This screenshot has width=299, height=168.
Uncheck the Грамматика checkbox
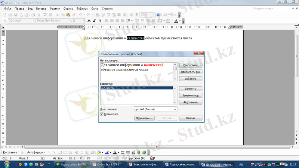pyautogui.click(x=102, y=114)
